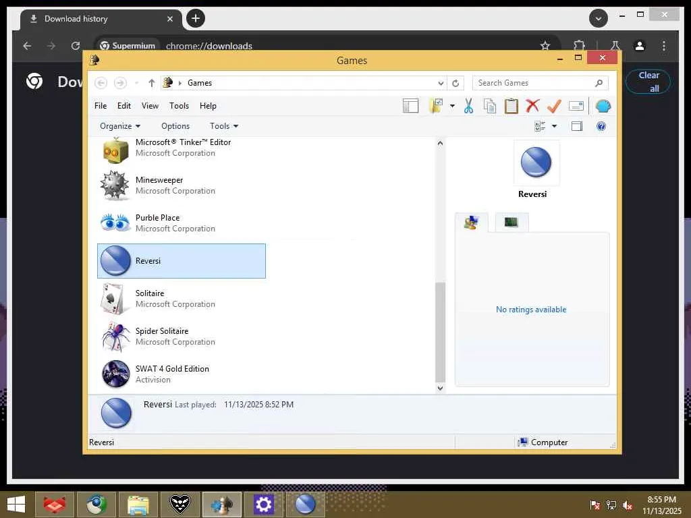Screen dimensions: 691x518
Task: Click the Up arrow in Games window
Action: (152, 83)
